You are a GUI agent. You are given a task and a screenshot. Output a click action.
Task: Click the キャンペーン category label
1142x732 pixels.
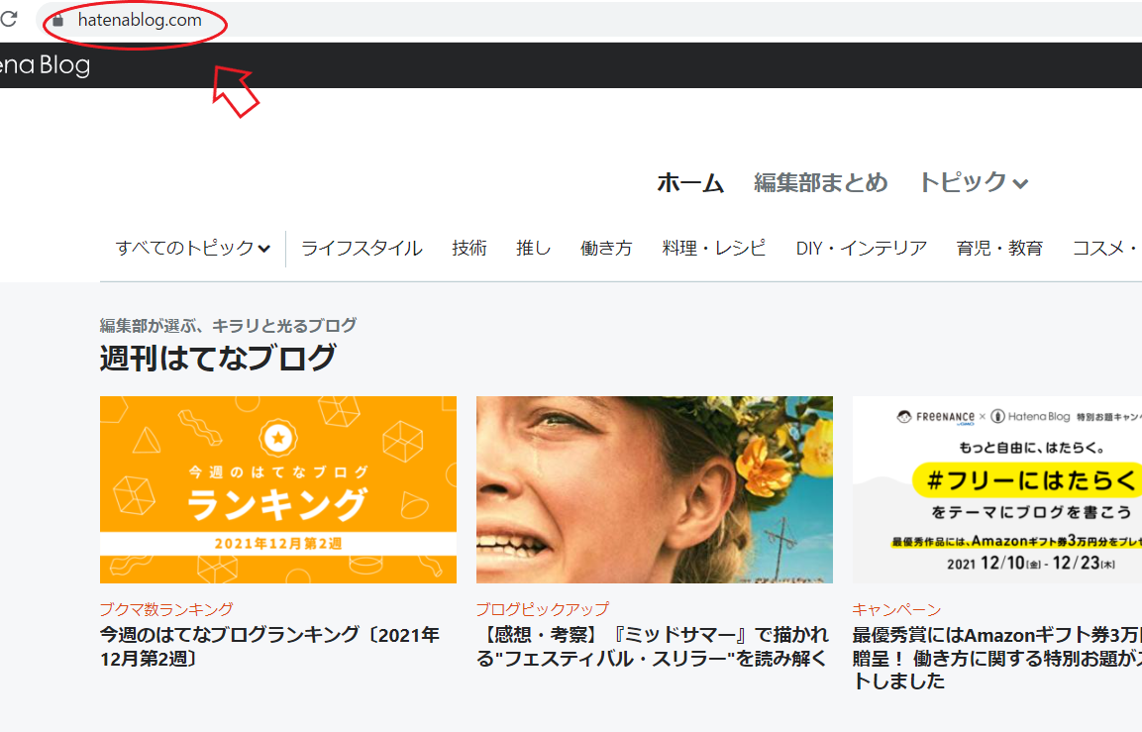point(896,609)
